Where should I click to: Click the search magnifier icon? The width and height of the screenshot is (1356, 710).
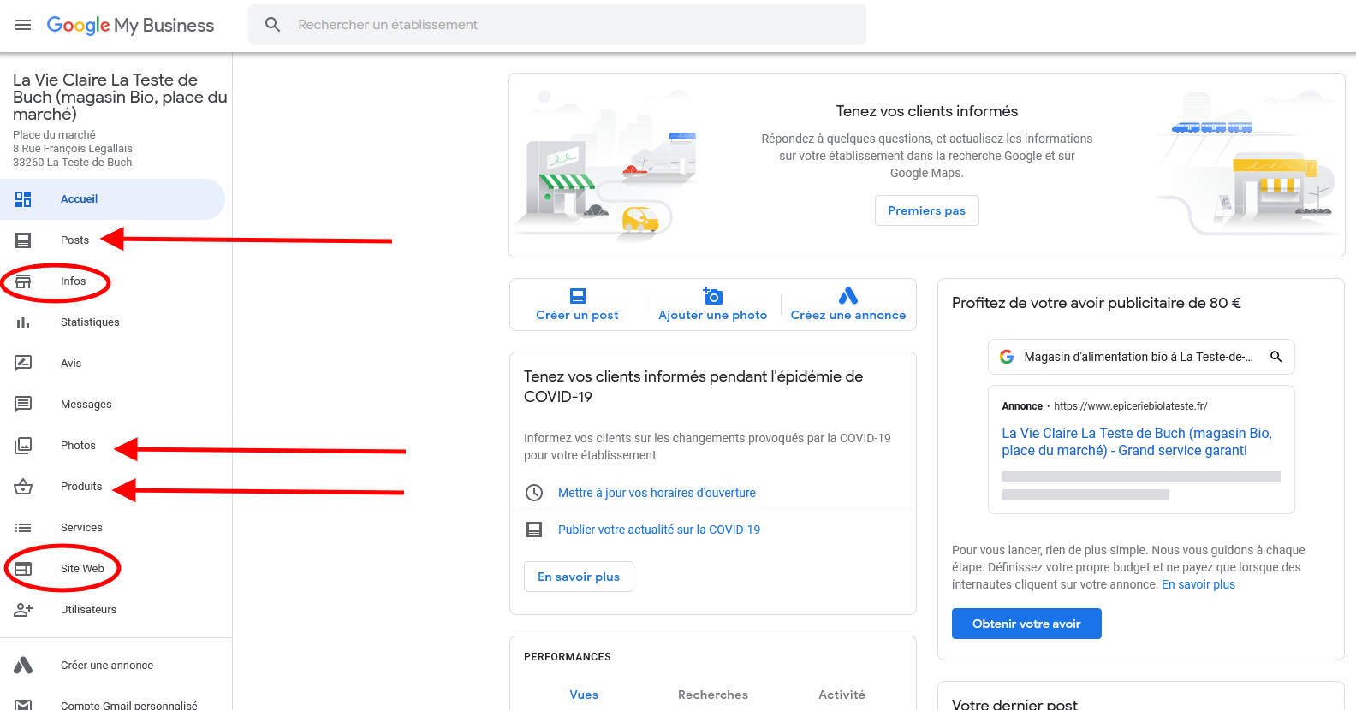click(x=272, y=25)
